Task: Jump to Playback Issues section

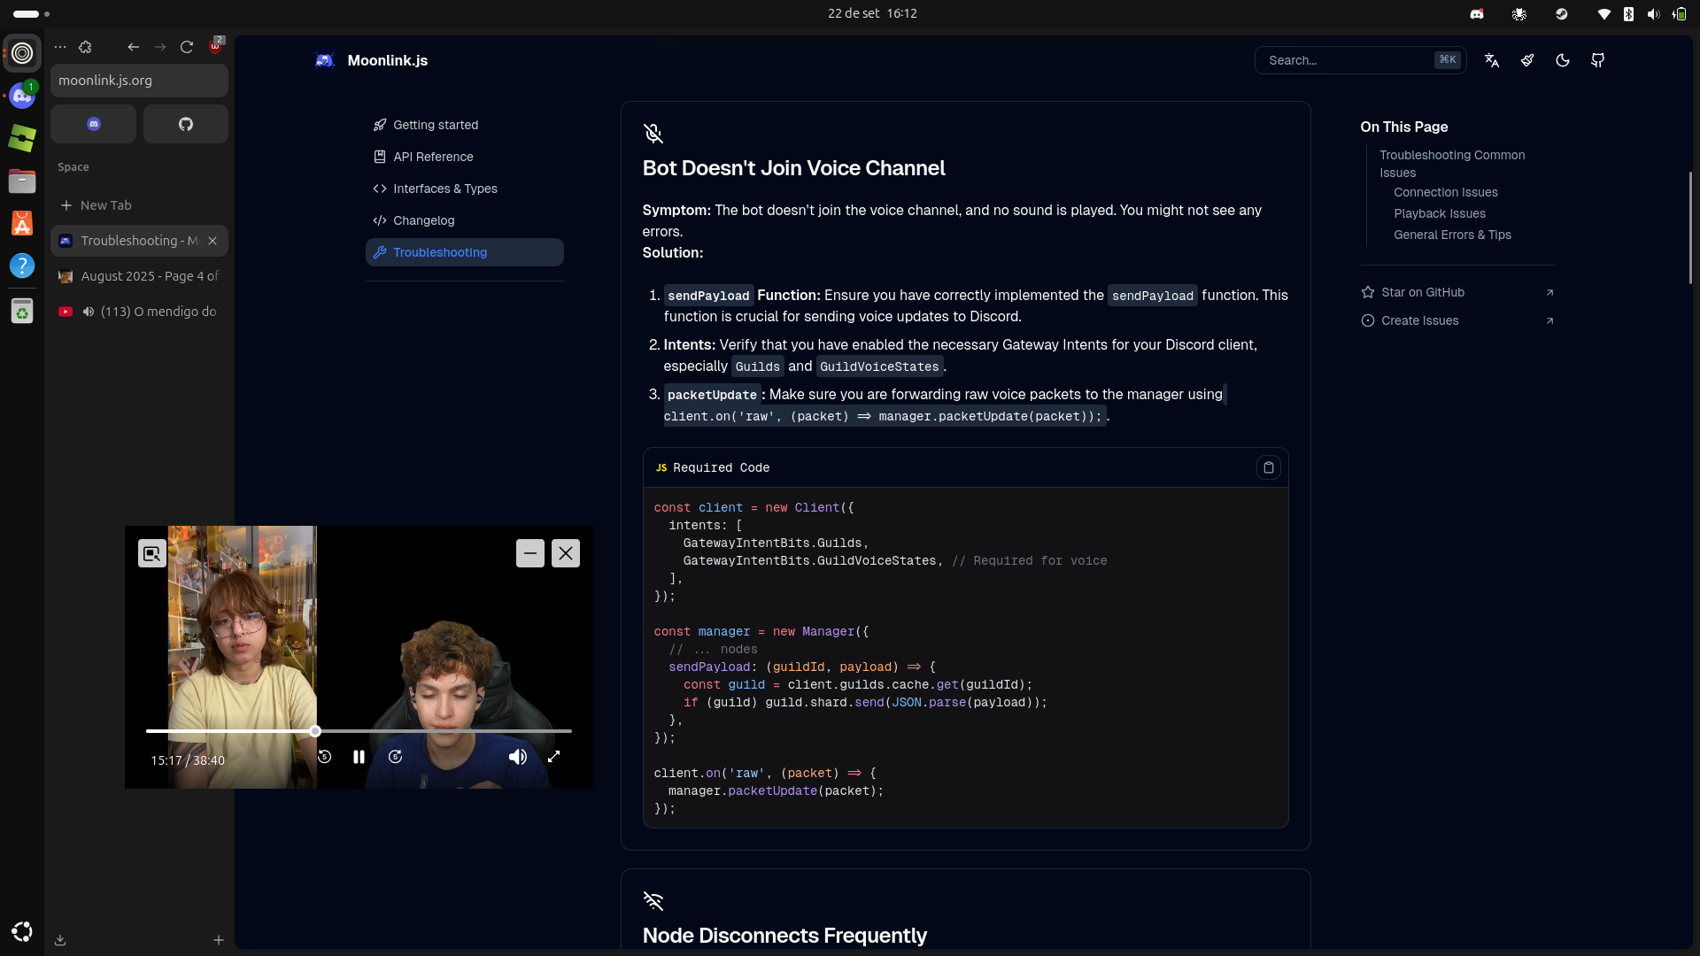Action: [x=1439, y=213]
